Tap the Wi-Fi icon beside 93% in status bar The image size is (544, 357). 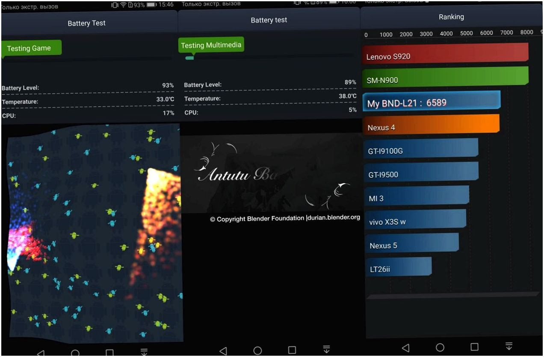click(124, 5)
